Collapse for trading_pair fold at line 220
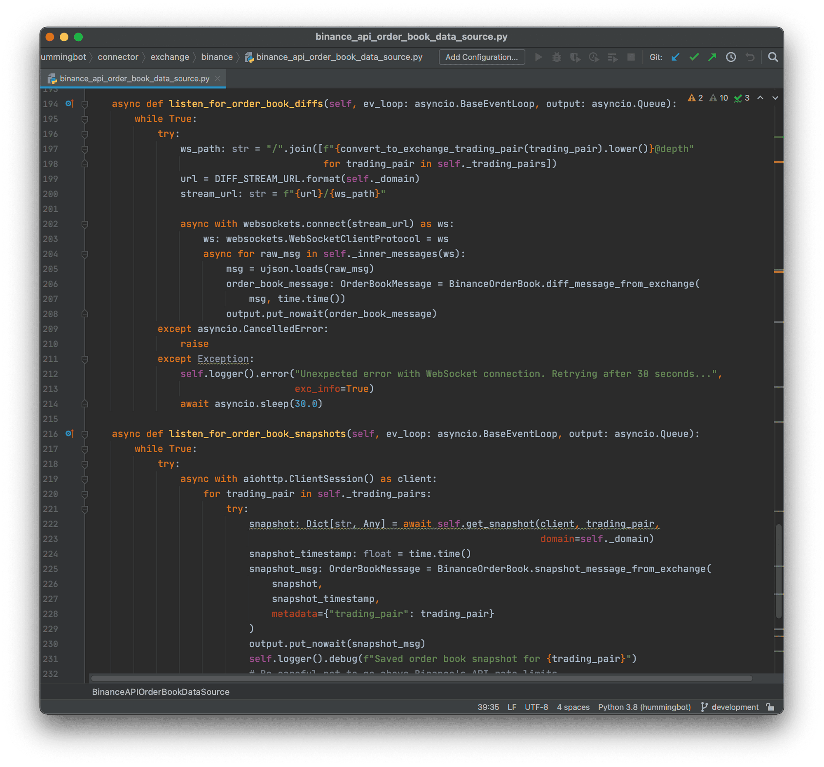The height and width of the screenshot is (767, 824). [85, 494]
